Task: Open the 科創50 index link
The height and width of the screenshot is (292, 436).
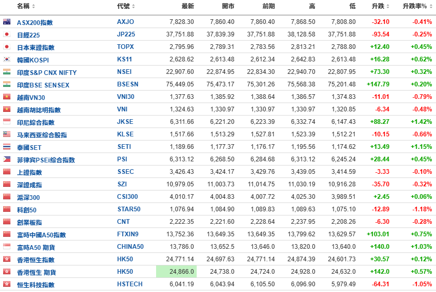Action: pos(27,210)
